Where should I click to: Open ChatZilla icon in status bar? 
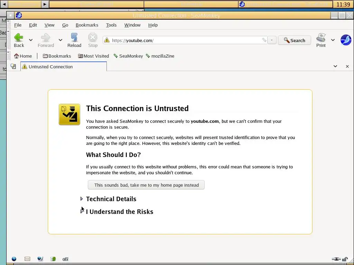pyautogui.click(x=65, y=259)
